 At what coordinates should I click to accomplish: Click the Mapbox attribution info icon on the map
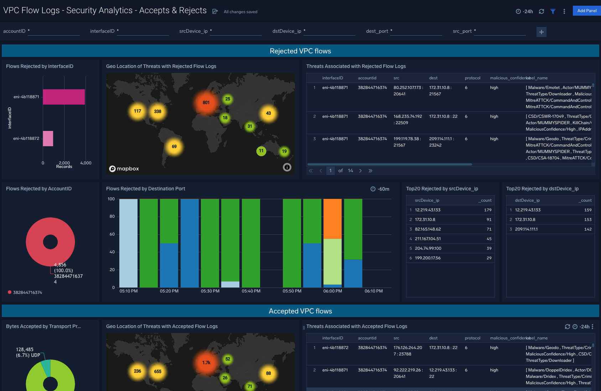[287, 167]
